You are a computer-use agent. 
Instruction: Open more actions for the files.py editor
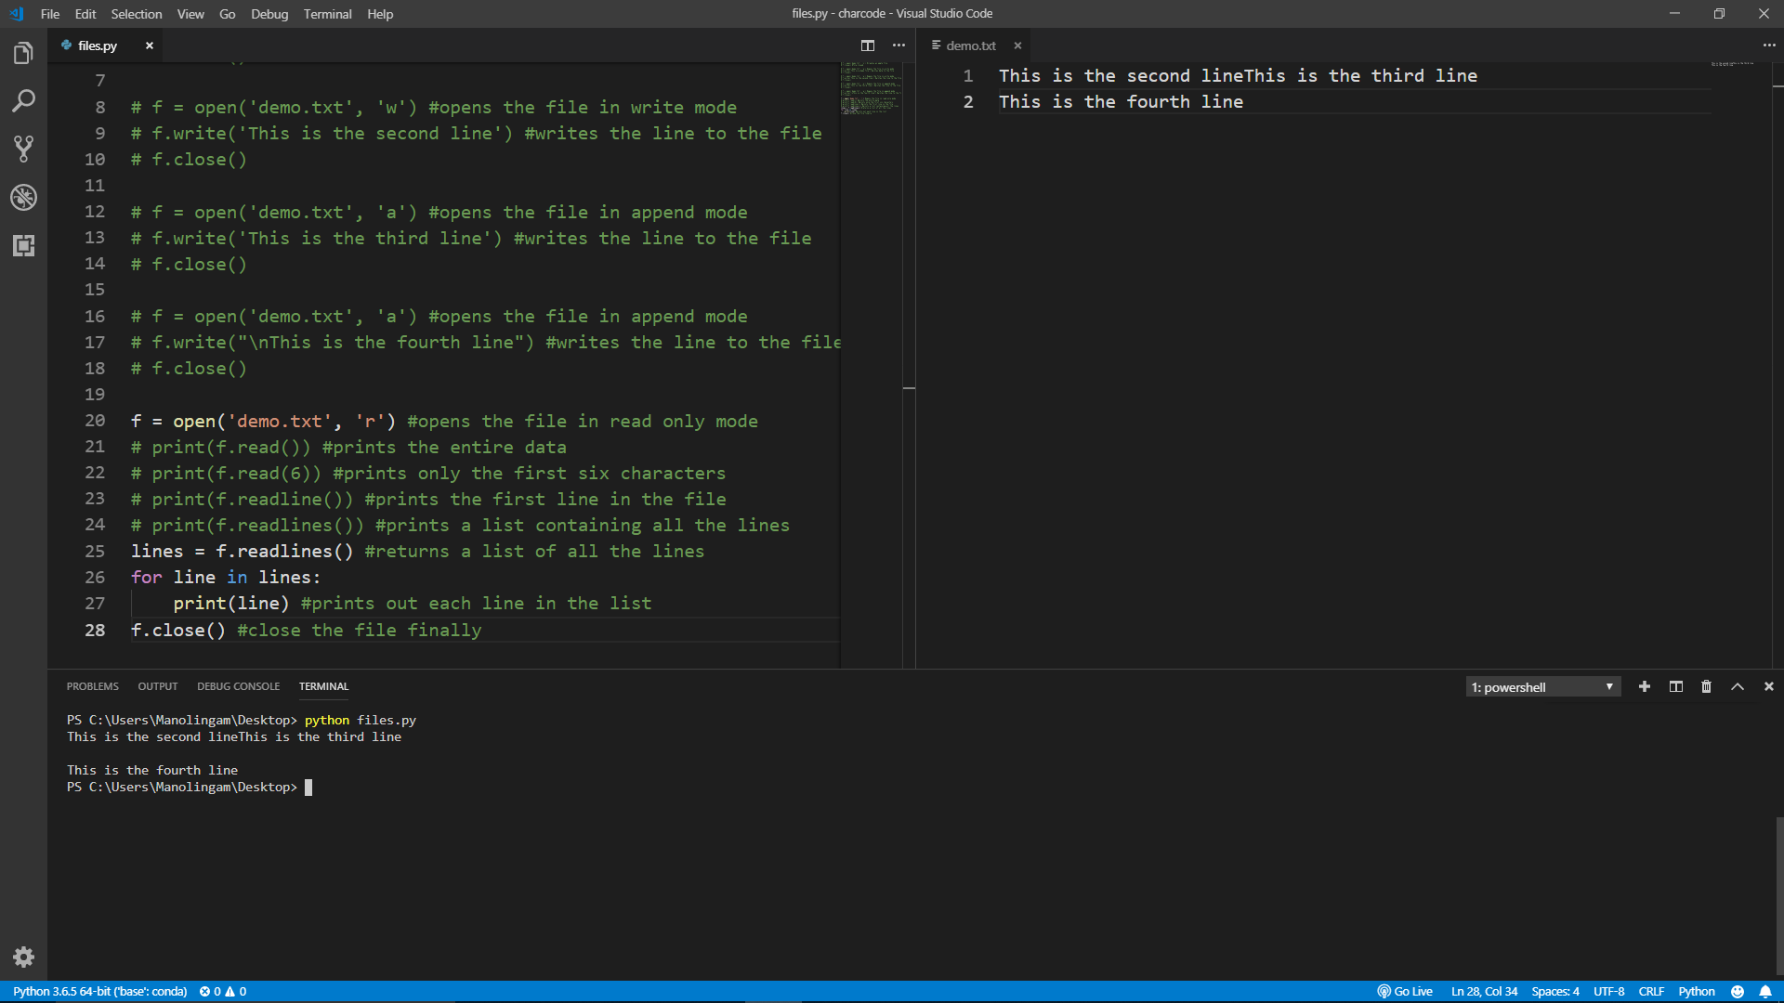pyautogui.click(x=899, y=45)
